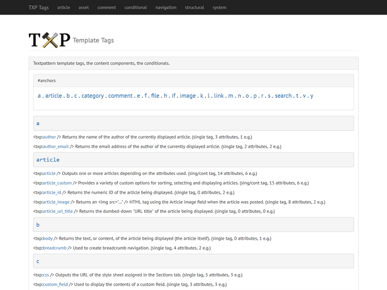Screen dimensions: 387x290
Task: Jump to anchor 'p'
Action: click(255, 96)
